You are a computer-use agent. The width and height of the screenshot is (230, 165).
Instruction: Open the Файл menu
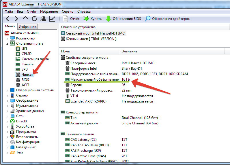point(9,12)
